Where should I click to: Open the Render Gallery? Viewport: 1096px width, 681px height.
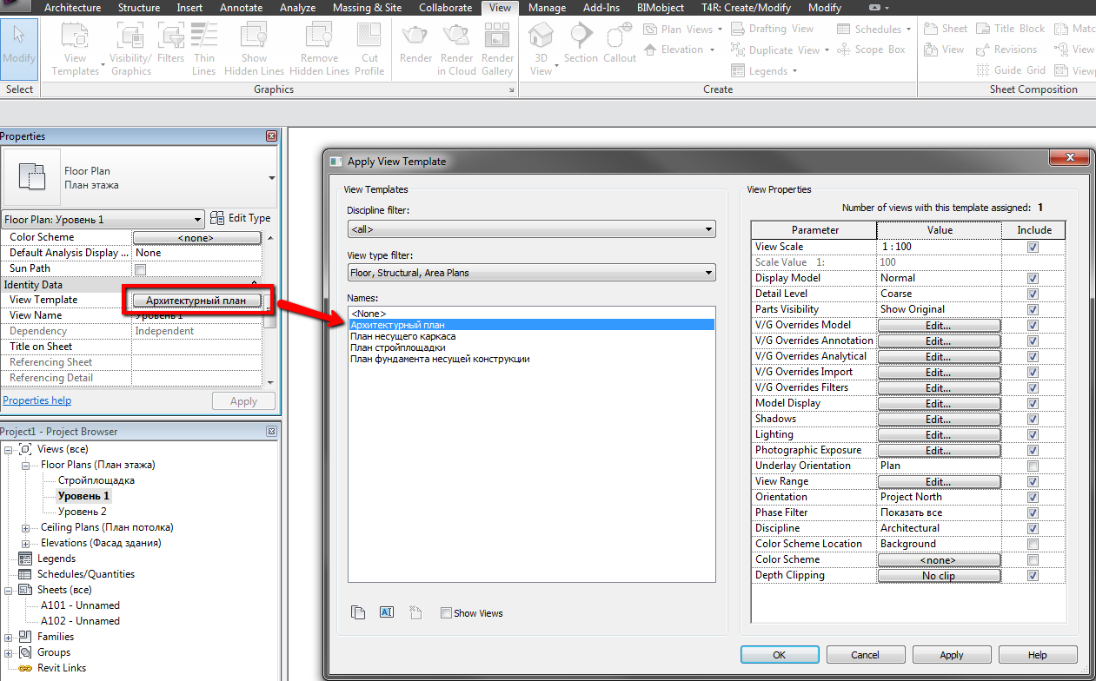pyautogui.click(x=497, y=48)
